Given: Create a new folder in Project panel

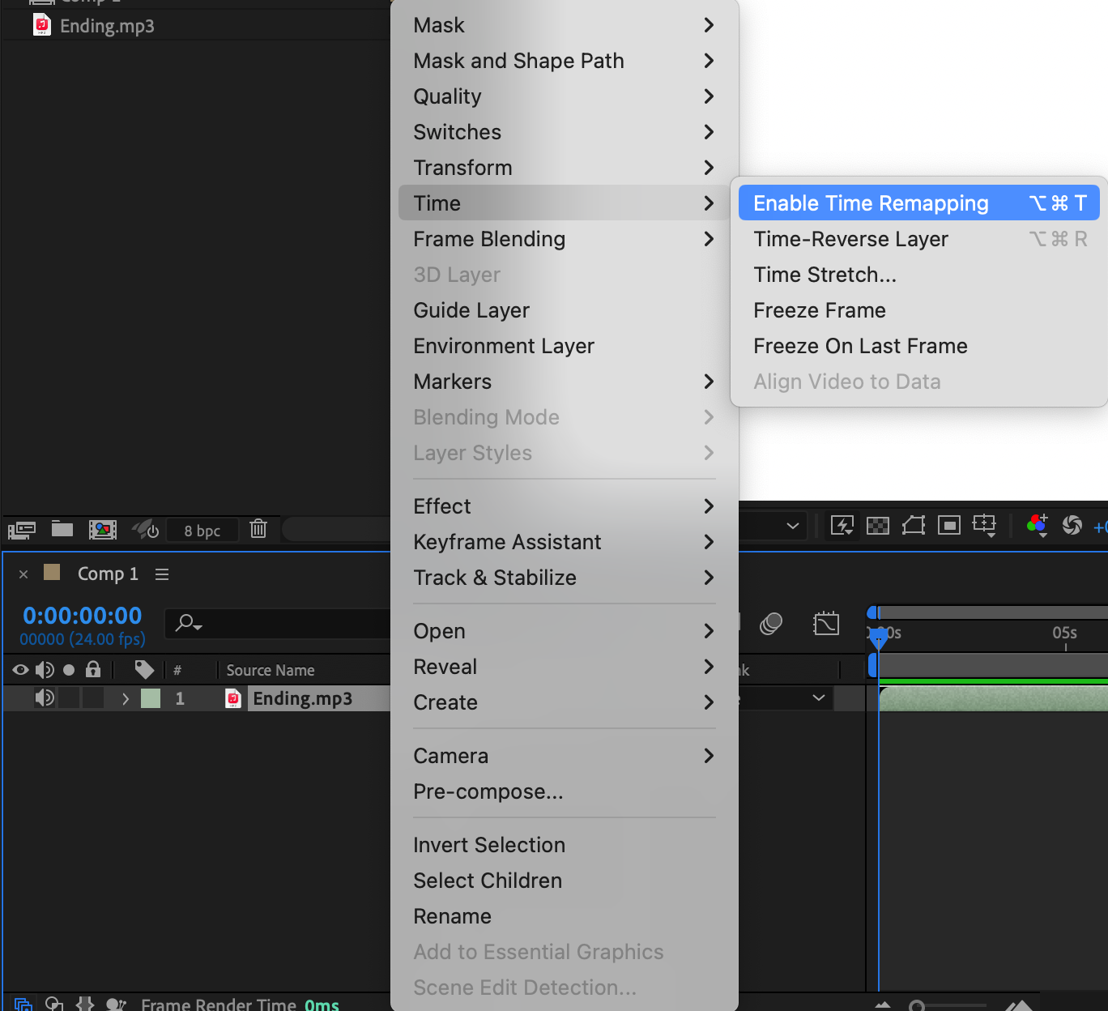Looking at the screenshot, I should click(62, 529).
